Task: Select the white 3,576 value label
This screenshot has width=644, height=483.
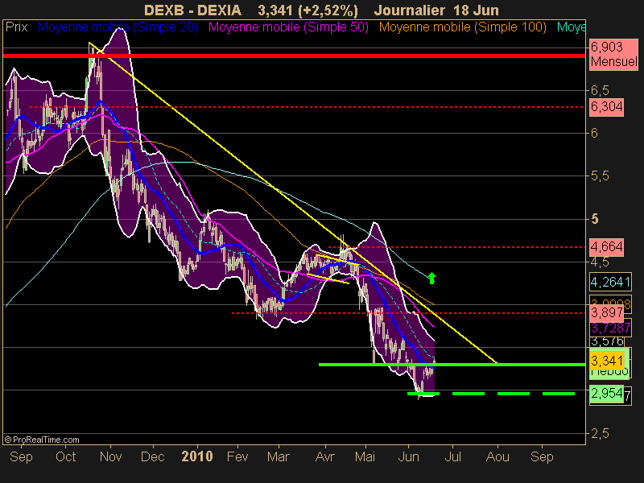Action: tap(607, 341)
